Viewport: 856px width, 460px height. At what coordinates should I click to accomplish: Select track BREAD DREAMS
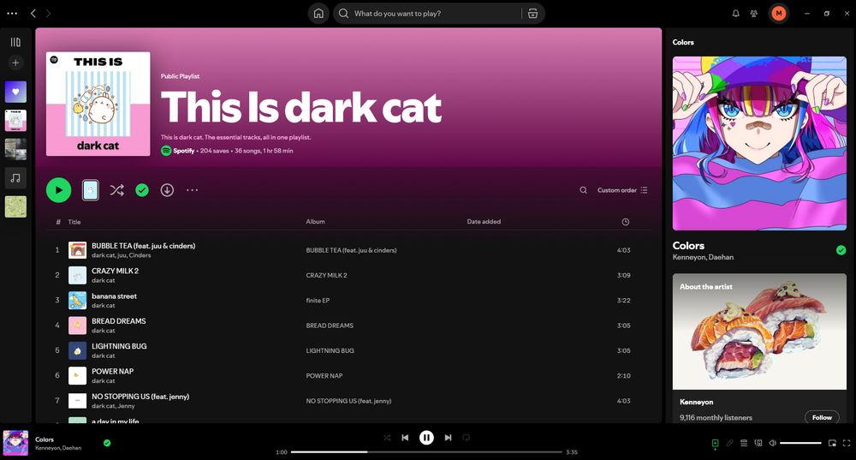[349, 326]
